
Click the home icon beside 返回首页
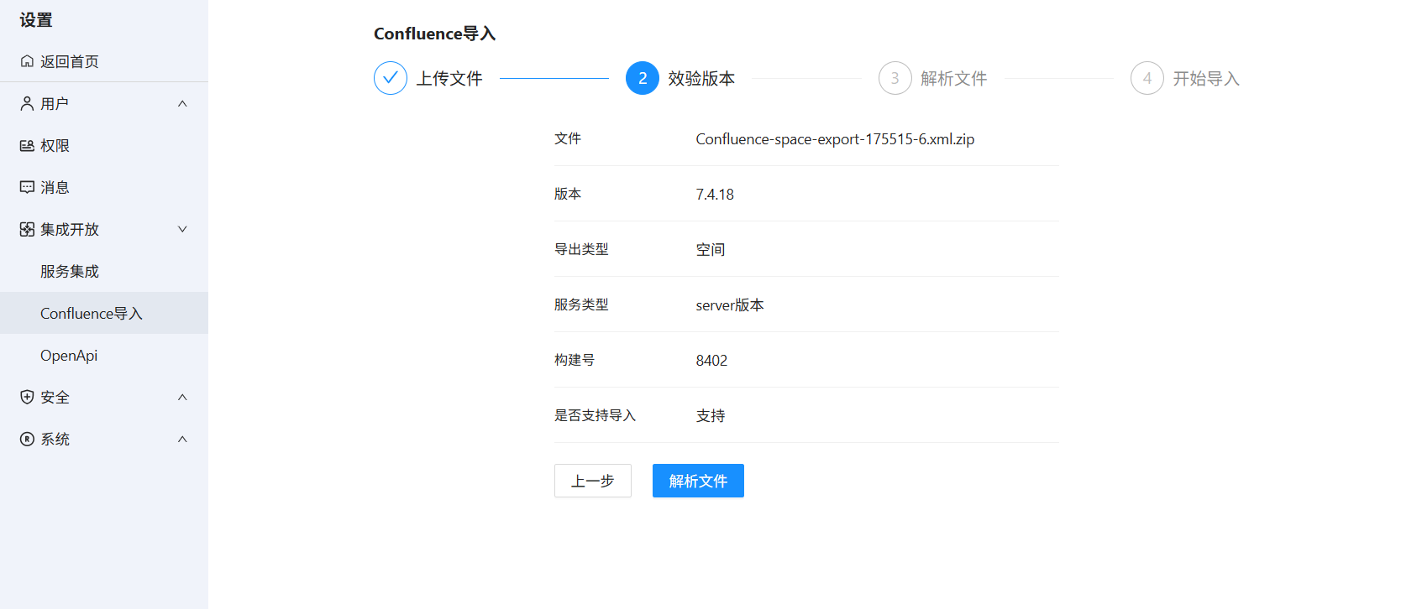[x=27, y=61]
